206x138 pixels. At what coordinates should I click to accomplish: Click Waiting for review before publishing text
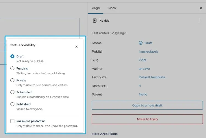point(41,73)
